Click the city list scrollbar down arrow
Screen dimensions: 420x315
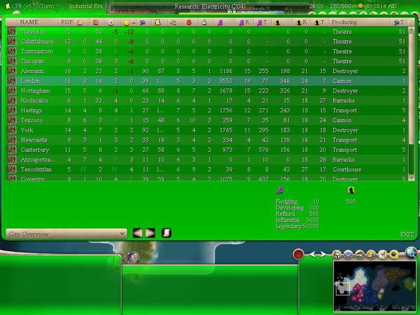(x=412, y=177)
